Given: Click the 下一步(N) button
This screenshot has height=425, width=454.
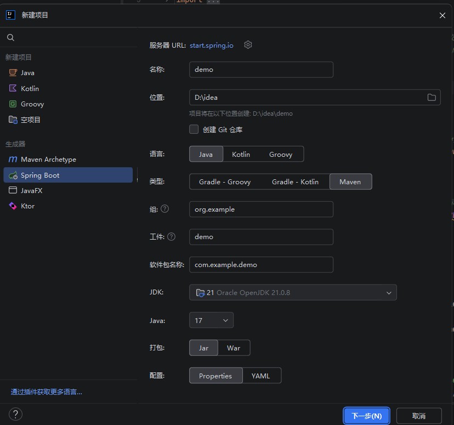Looking at the screenshot, I should tap(367, 416).
